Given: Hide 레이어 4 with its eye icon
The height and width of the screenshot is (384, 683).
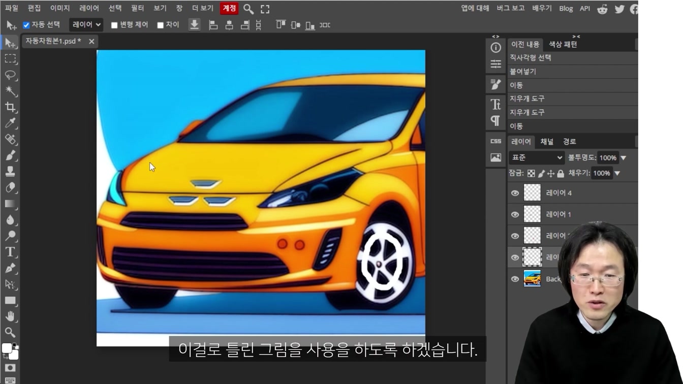Looking at the screenshot, I should coord(515,193).
